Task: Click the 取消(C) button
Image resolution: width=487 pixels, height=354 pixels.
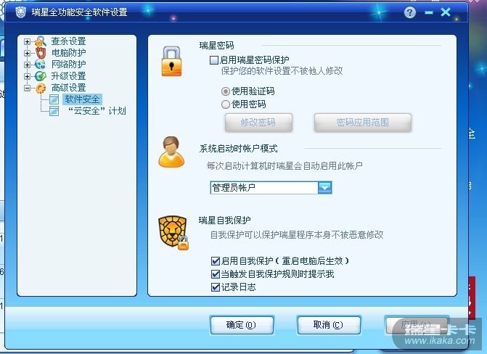Action: 329,325
